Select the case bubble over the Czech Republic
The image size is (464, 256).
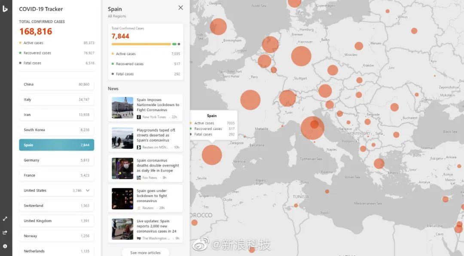pyautogui.click(x=333, y=70)
